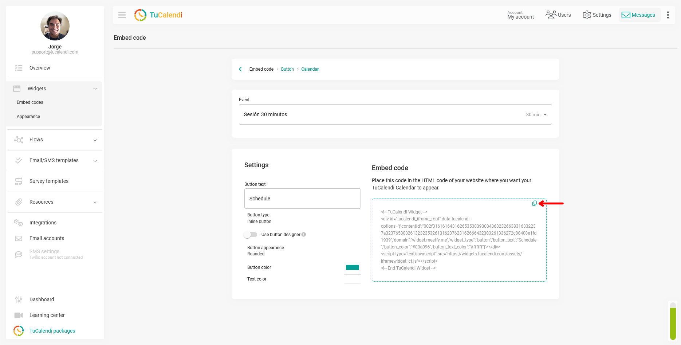Click the Survey templates icon
Image resolution: width=681 pixels, height=345 pixels.
tap(19, 181)
